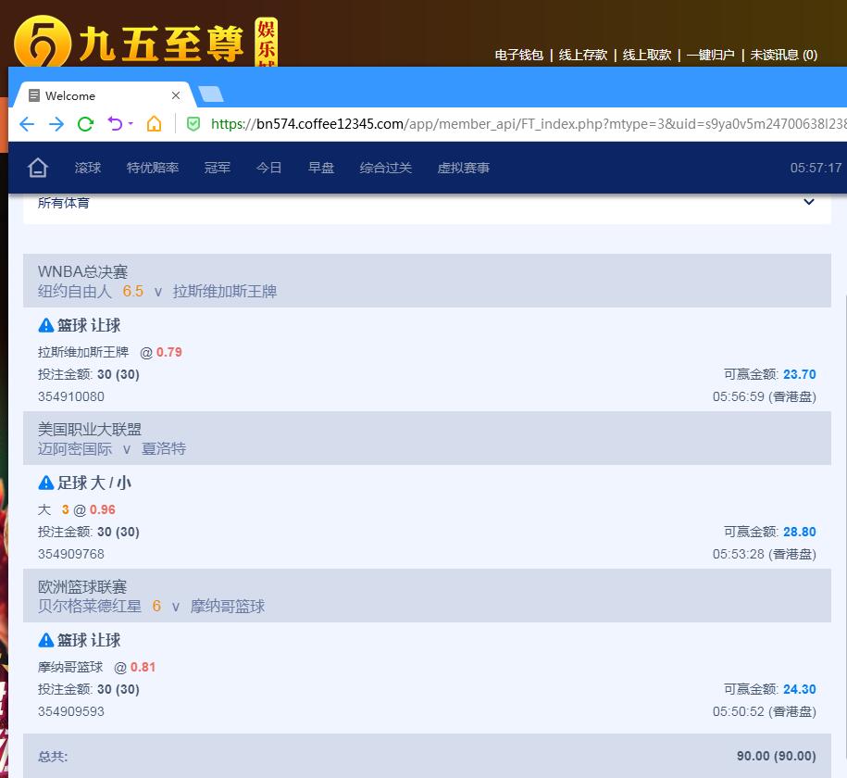Expand the 所有体育 dropdown chevron
Image resolution: width=847 pixels, height=778 pixels.
(x=809, y=202)
